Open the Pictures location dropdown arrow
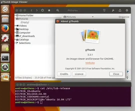Image resolution: width=135 pixels, height=111 pixels. point(93,17)
